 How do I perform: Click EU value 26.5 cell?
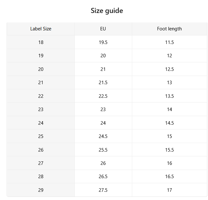pyautogui.click(x=103, y=177)
